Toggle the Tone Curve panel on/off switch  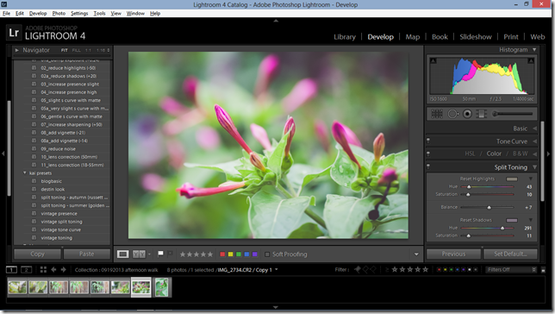pyautogui.click(x=428, y=141)
